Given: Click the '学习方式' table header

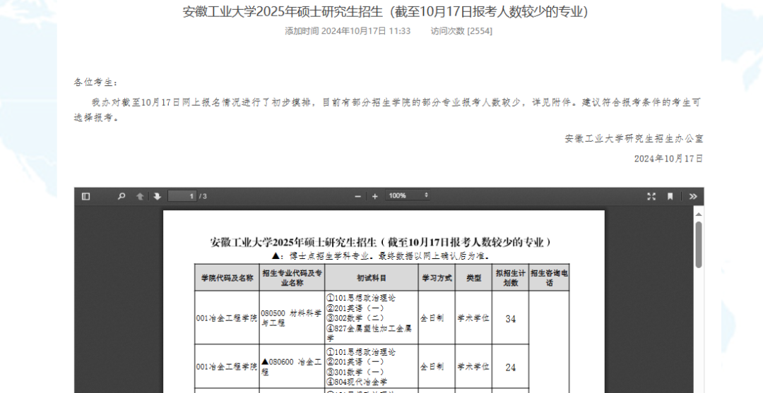Looking at the screenshot, I should 437,278.
